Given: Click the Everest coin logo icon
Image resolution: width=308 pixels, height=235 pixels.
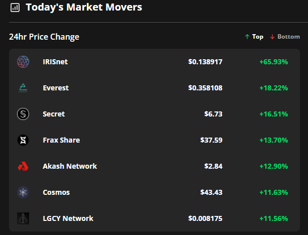Looking at the screenshot, I should point(23,88).
